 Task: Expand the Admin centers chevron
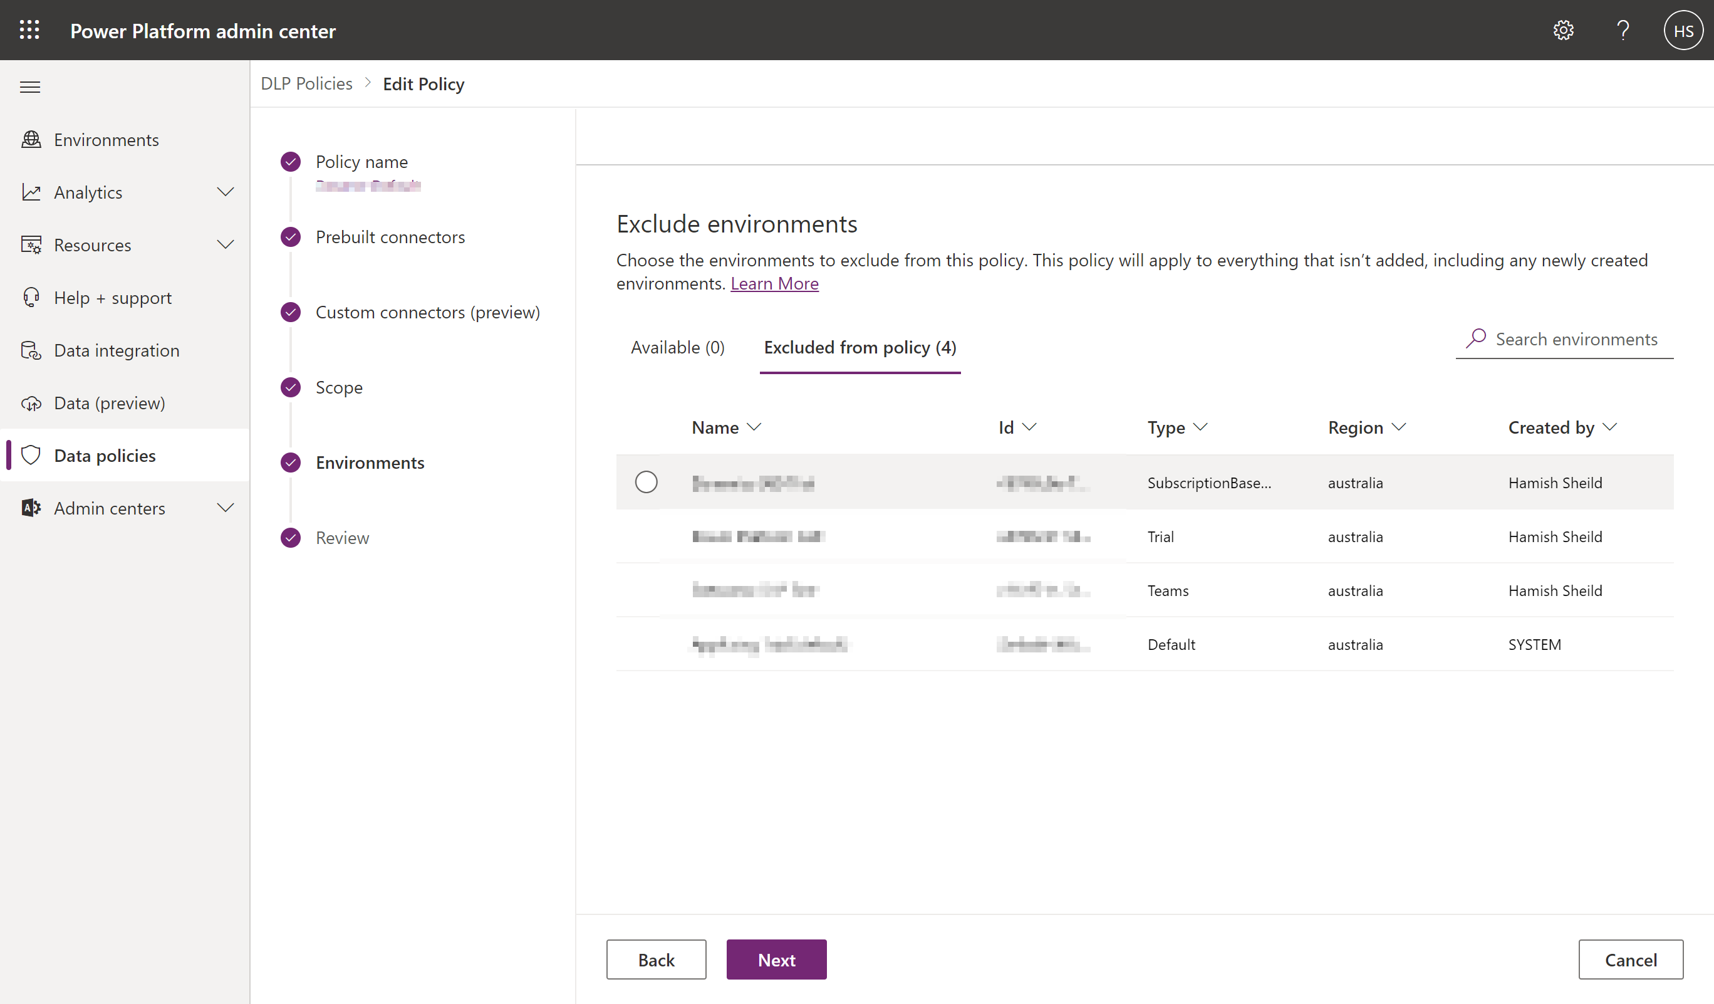pyautogui.click(x=226, y=507)
